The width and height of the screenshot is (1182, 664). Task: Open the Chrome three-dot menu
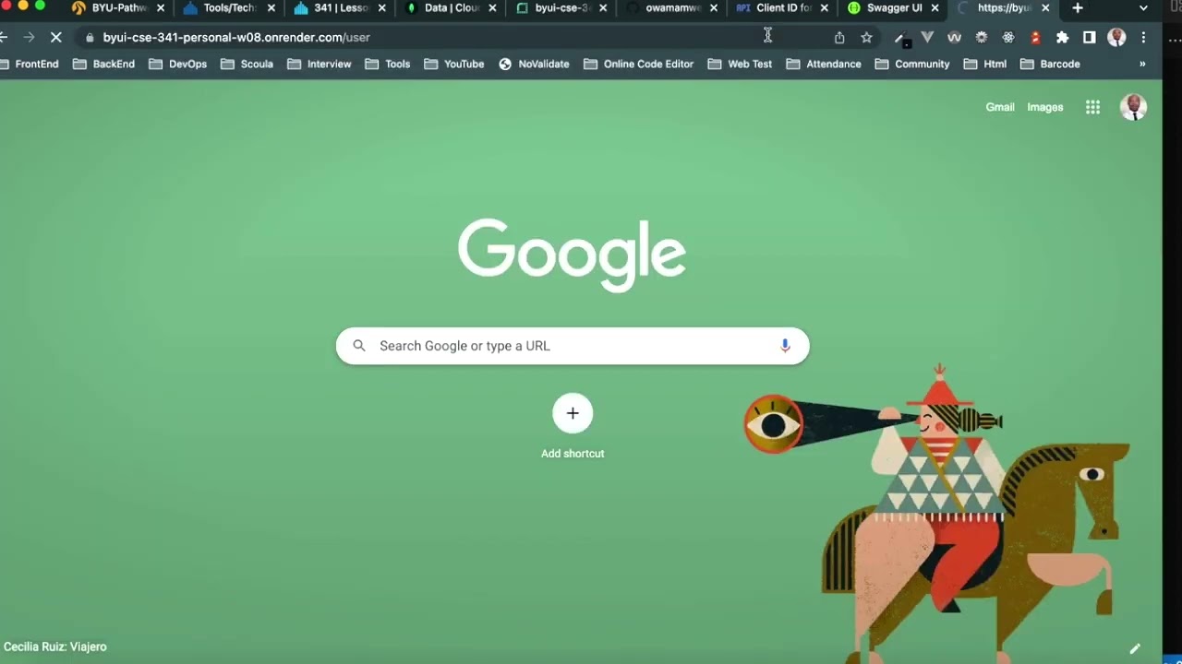(1143, 38)
